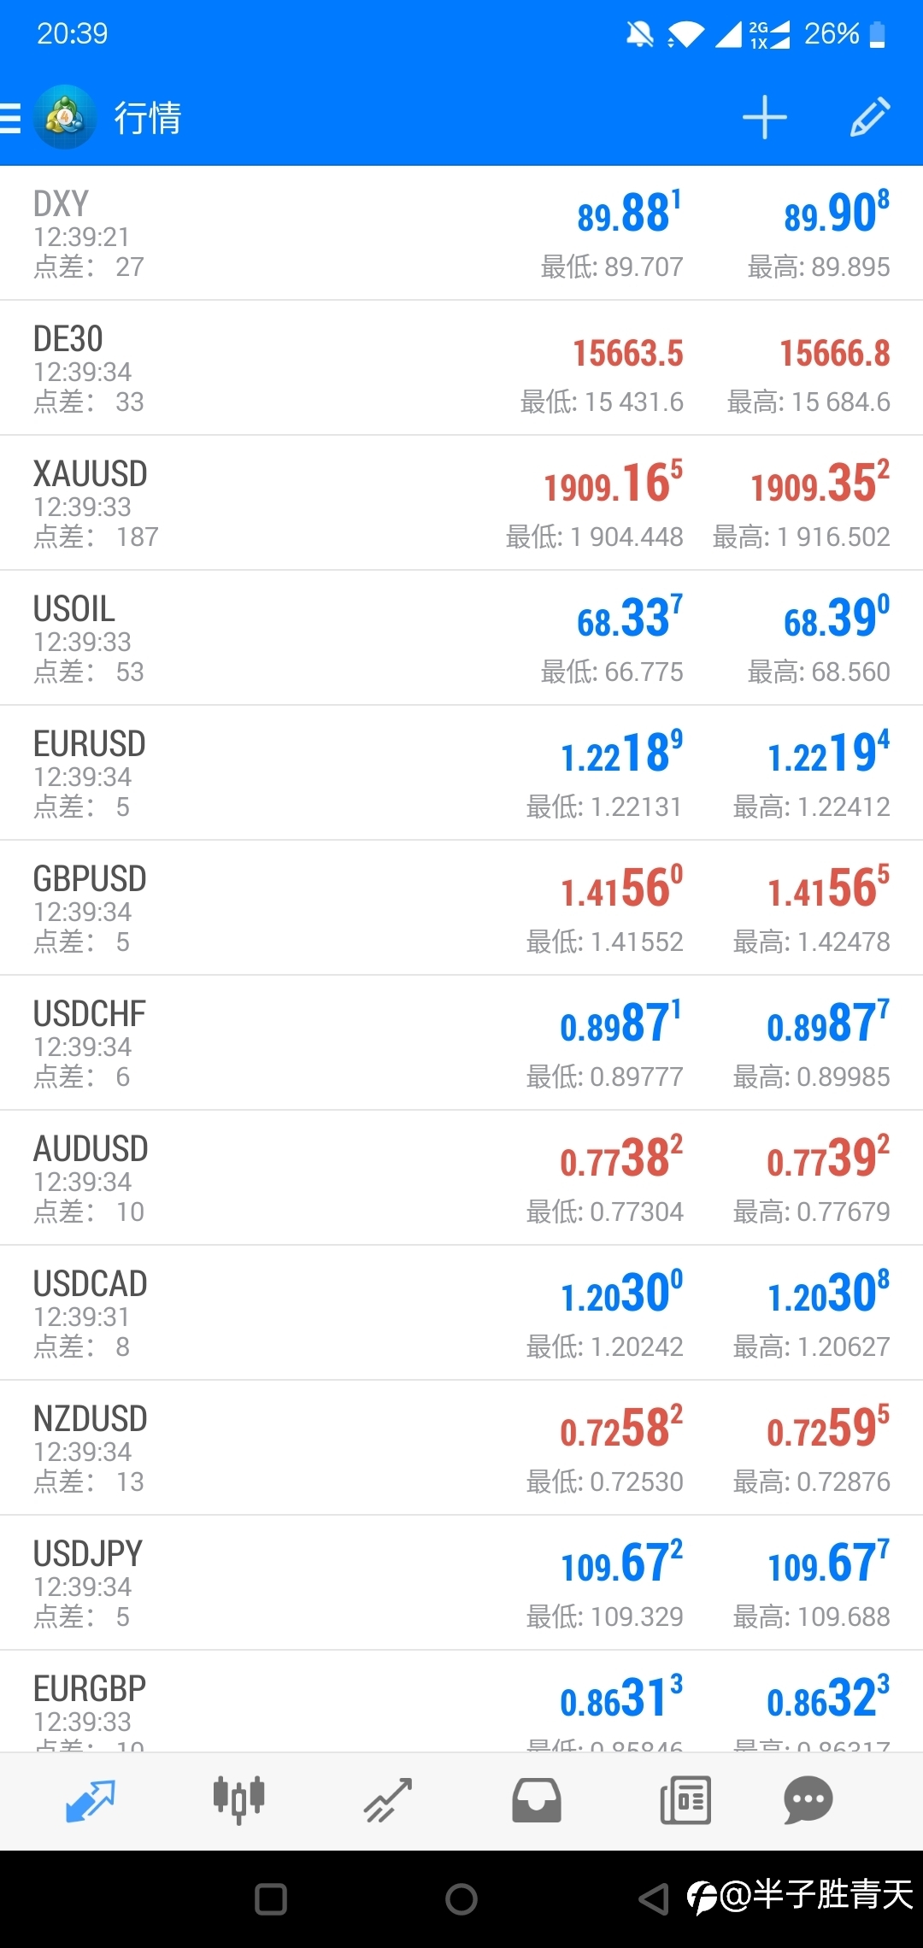Choose the NZDUSD quote entry
Image resolution: width=923 pixels, height=1948 pixels.
(461, 1447)
